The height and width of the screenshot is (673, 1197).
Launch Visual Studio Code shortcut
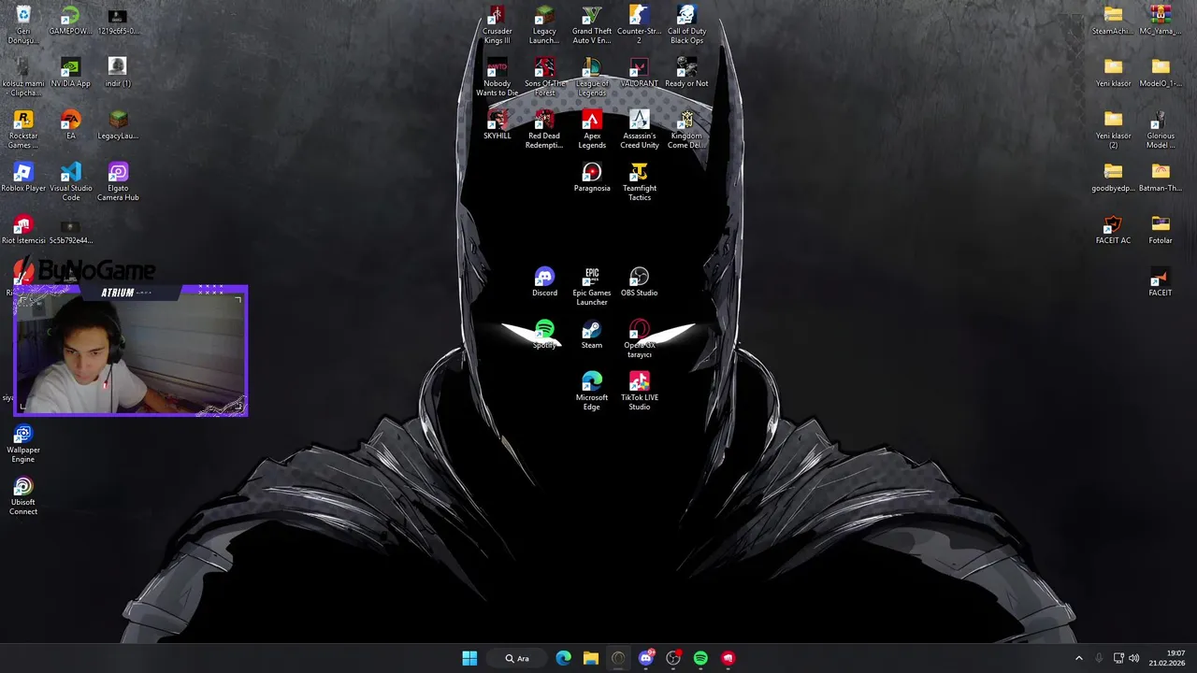coord(71,181)
